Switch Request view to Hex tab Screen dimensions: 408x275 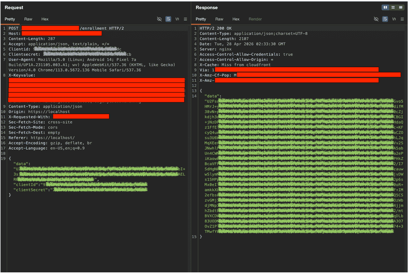45,19
